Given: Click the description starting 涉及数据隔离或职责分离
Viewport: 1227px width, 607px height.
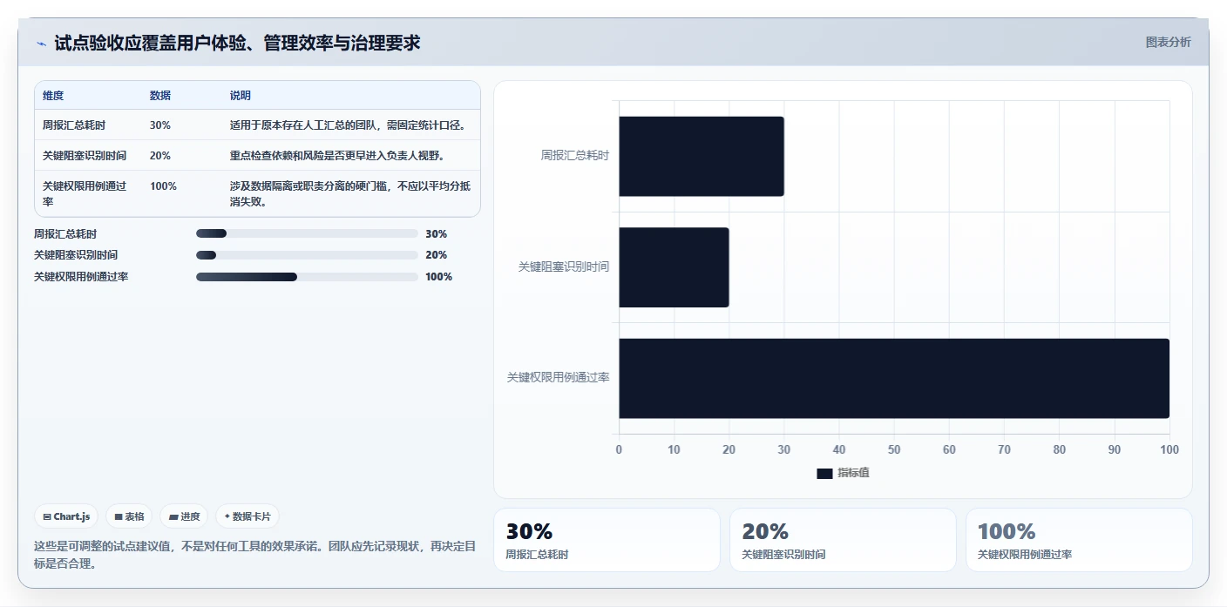Looking at the screenshot, I should pyautogui.click(x=350, y=193).
